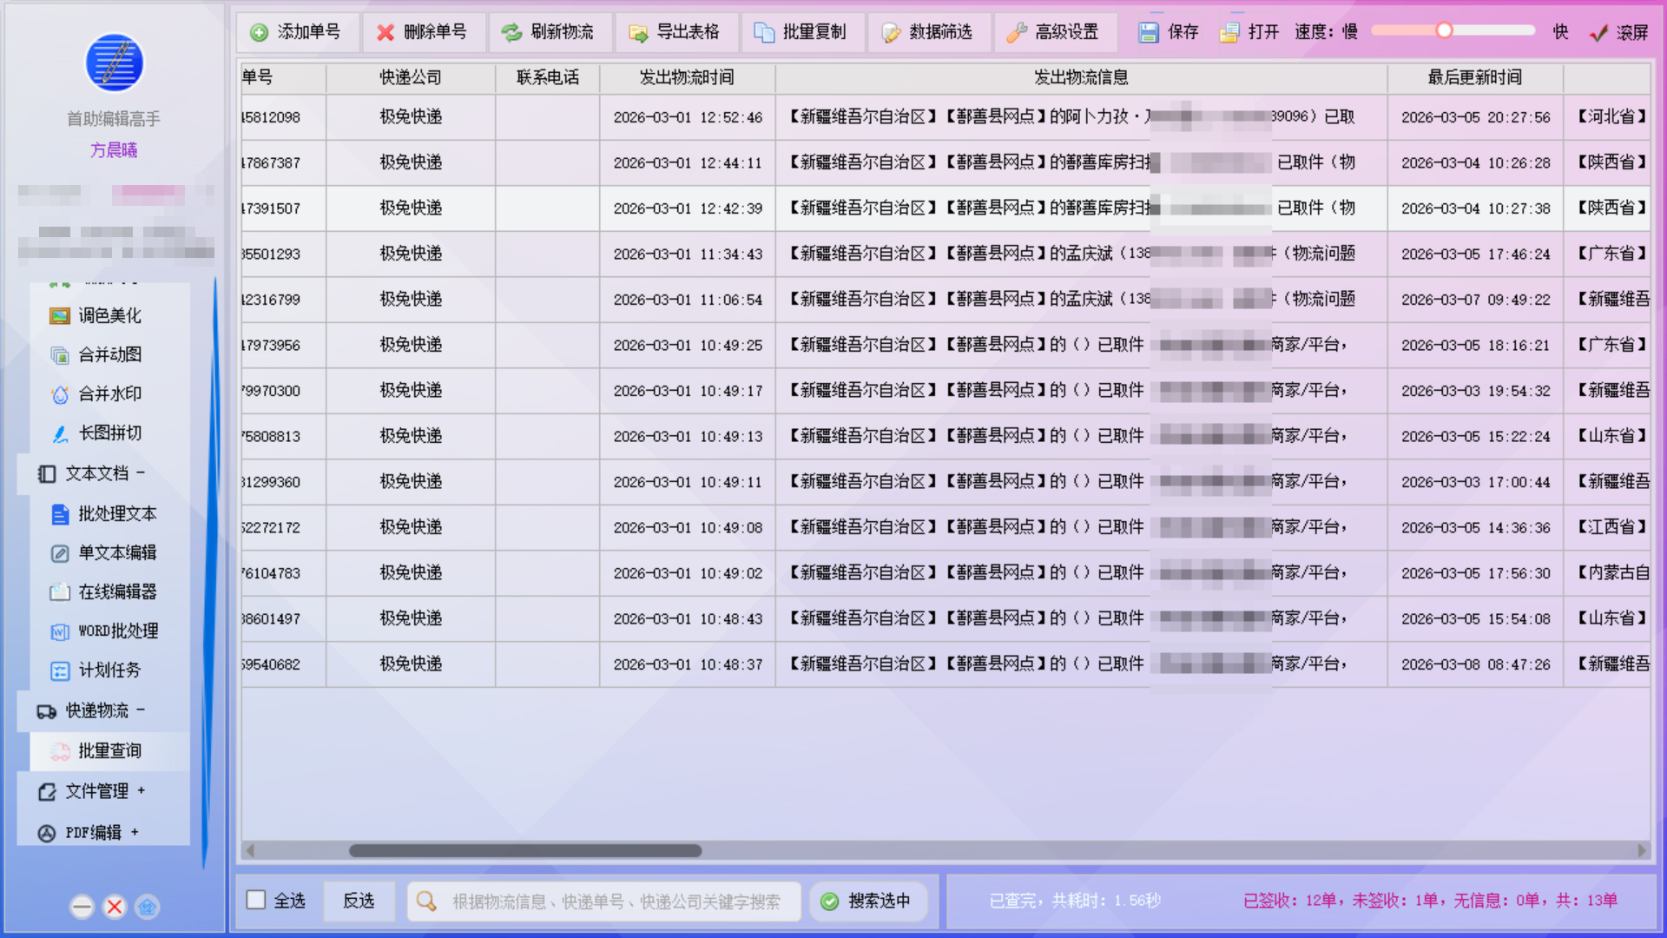Toggle the 全选 checkbox
This screenshot has width=1667, height=938.
click(x=256, y=900)
